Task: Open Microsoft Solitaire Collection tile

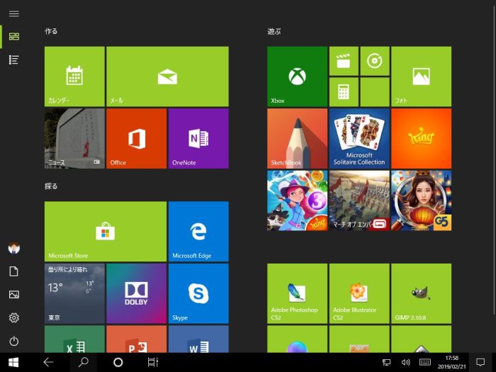Action: [x=359, y=138]
